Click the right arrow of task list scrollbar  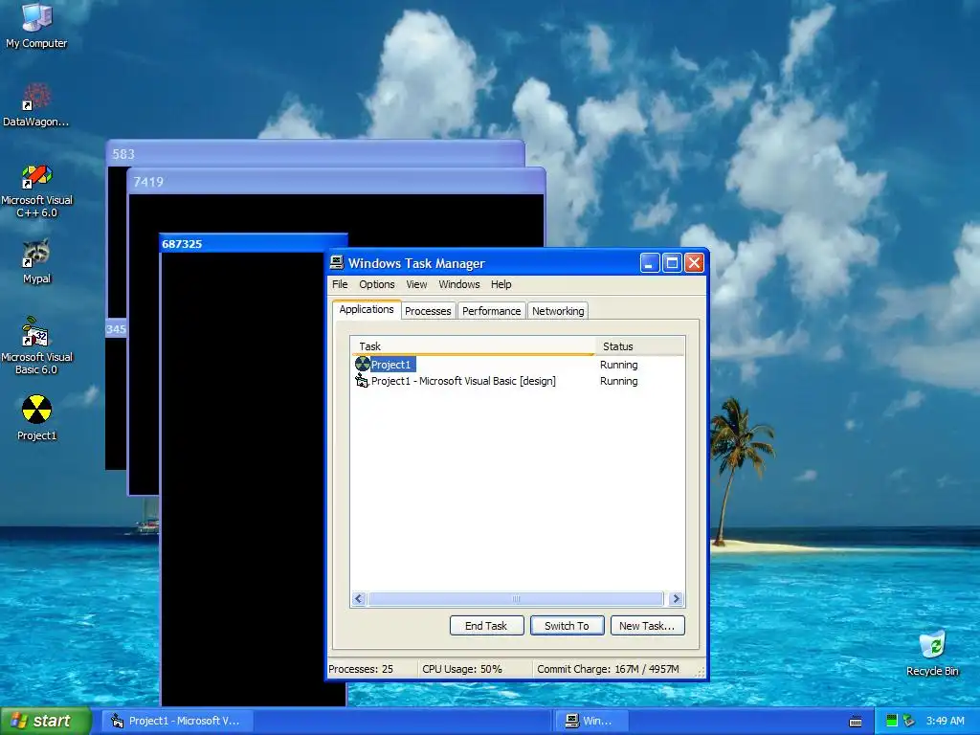click(676, 599)
